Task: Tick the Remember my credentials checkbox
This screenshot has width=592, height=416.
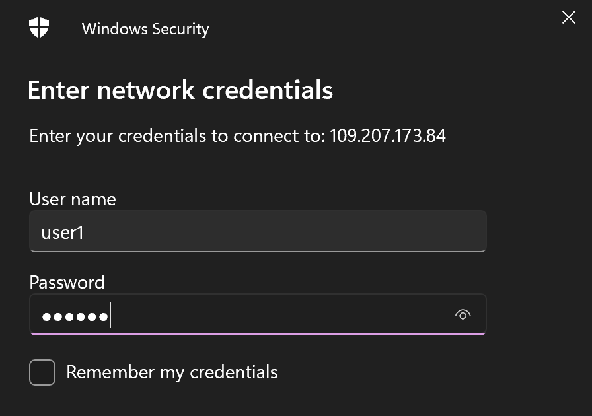Action: 42,372
